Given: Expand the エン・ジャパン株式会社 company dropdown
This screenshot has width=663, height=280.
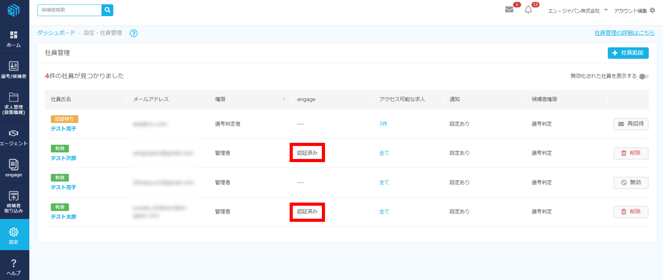Looking at the screenshot, I should (x=606, y=10).
